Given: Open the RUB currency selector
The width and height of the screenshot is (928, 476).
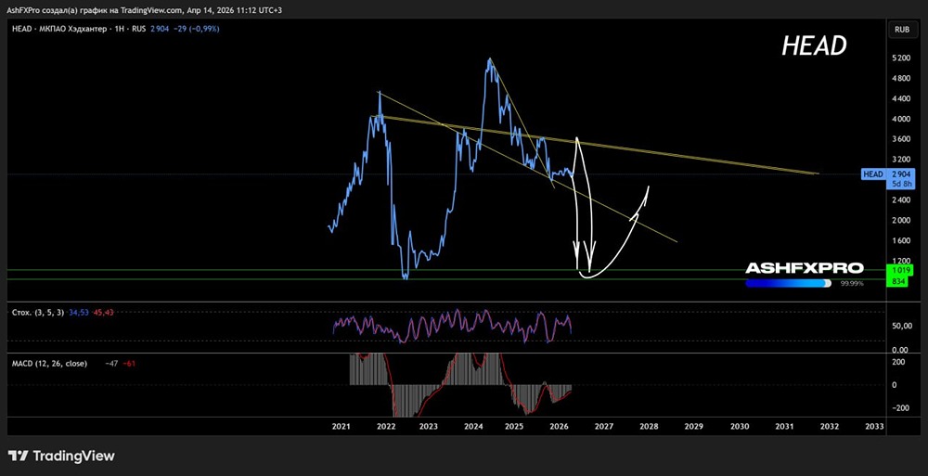Looking at the screenshot, I should click(x=902, y=29).
